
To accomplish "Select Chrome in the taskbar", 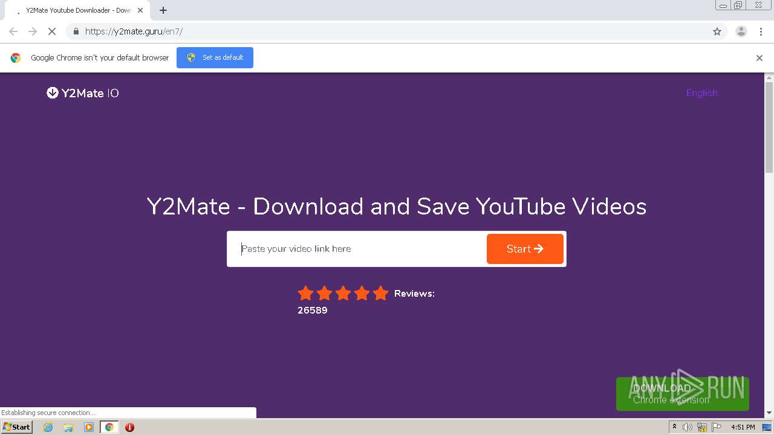I will [x=109, y=427].
